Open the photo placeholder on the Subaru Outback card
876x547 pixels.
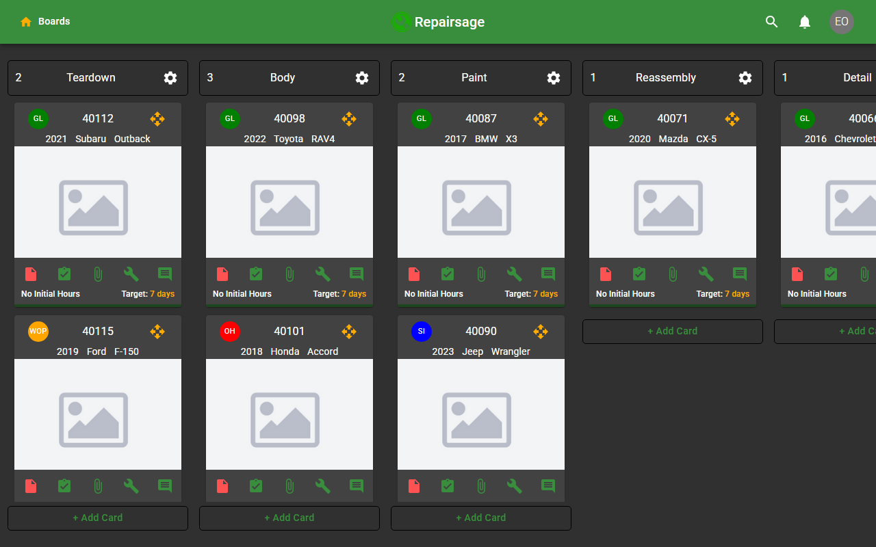98,202
